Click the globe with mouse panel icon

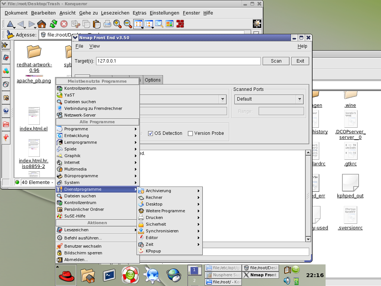pos(173,275)
